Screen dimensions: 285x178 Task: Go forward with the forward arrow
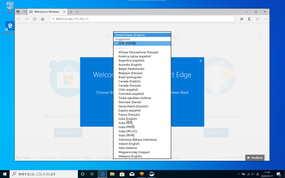pos(27,19)
